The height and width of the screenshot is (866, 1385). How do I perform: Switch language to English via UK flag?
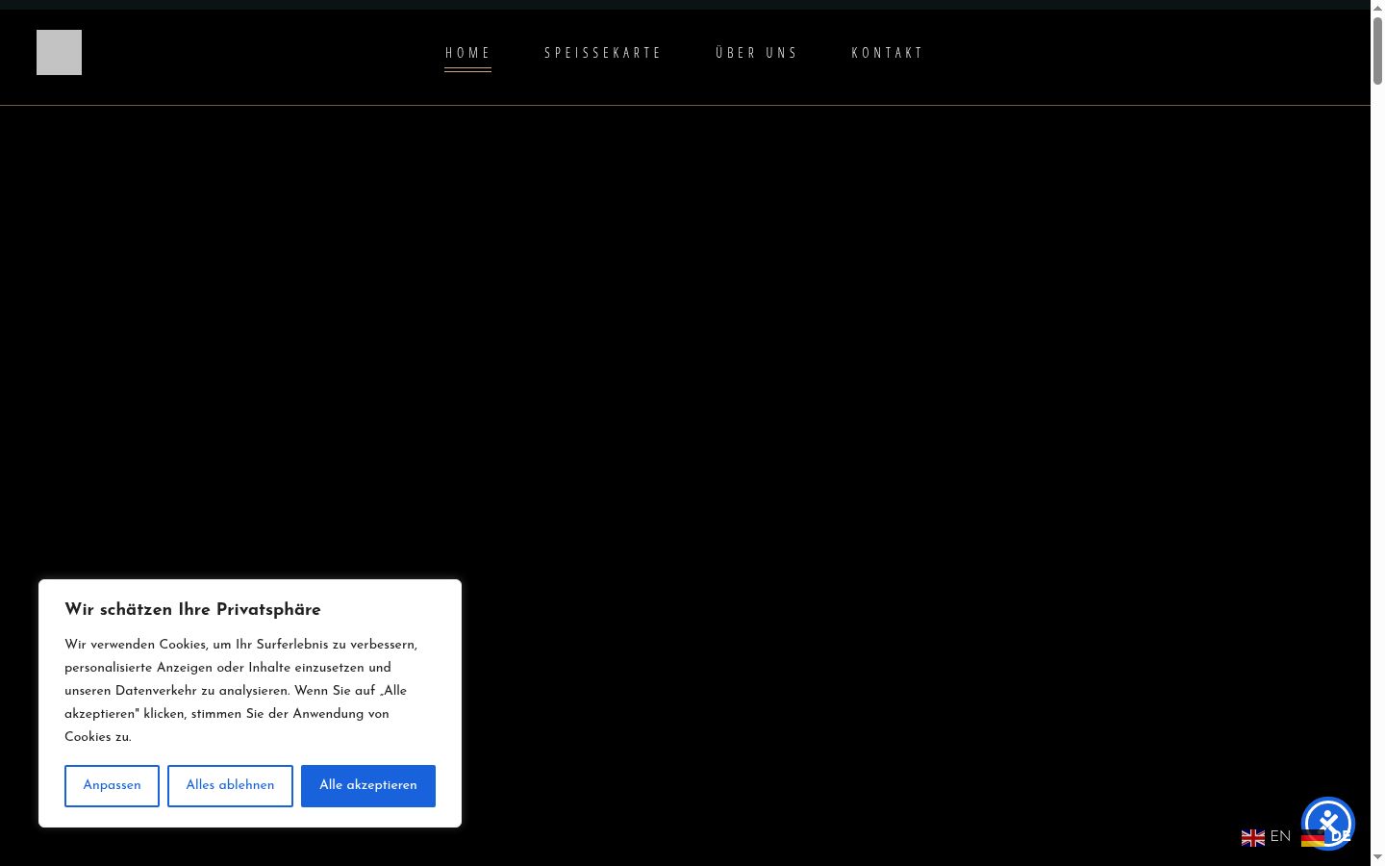(1253, 838)
